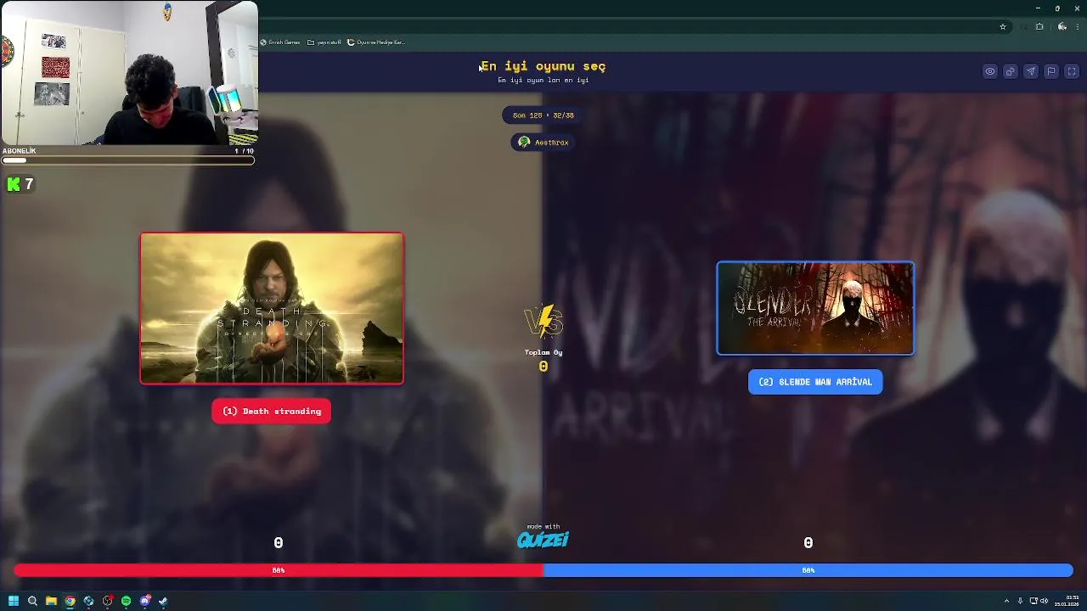Click the microphone tray icon

(x=1020, y=601)
